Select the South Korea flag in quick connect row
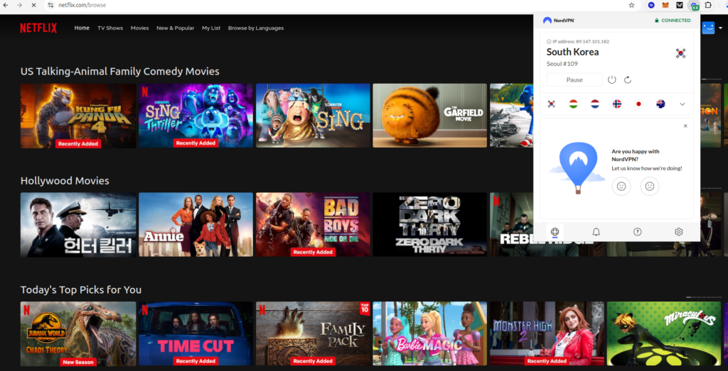 click(551, 104)
